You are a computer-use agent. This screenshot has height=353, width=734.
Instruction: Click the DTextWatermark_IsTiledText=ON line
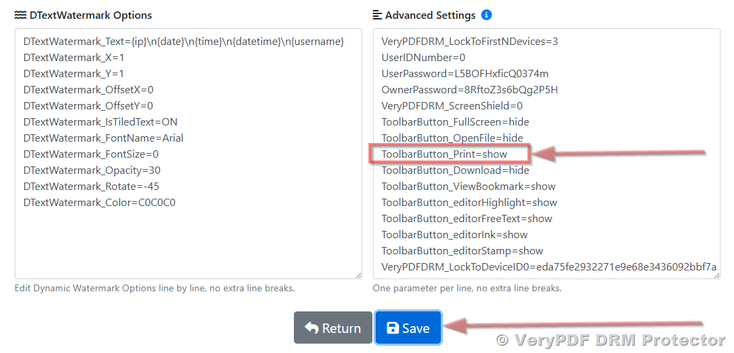(x=100, y=122)
